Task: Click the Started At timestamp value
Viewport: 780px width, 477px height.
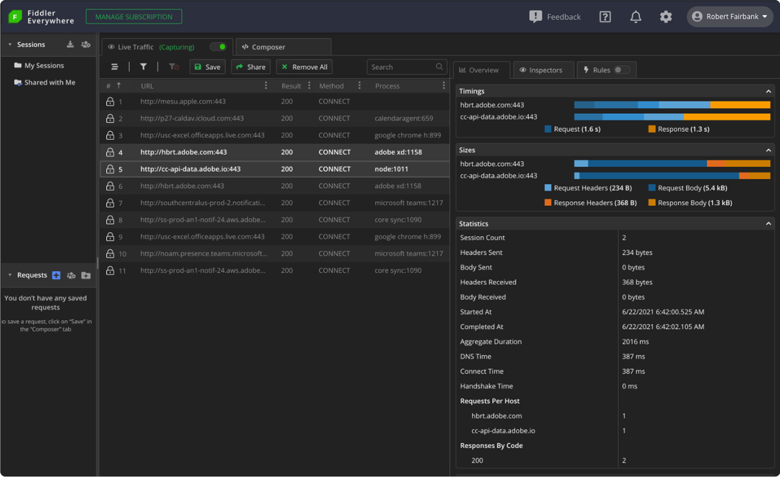Action: [663, 312]
